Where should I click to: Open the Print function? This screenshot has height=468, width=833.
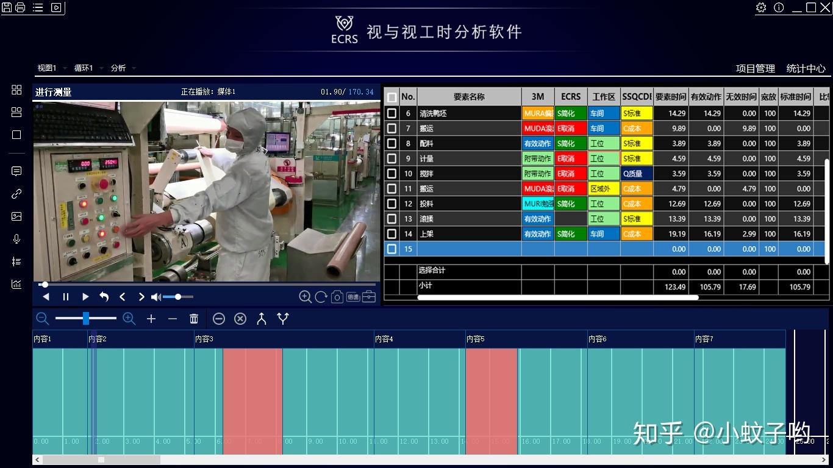coord(21,7)
